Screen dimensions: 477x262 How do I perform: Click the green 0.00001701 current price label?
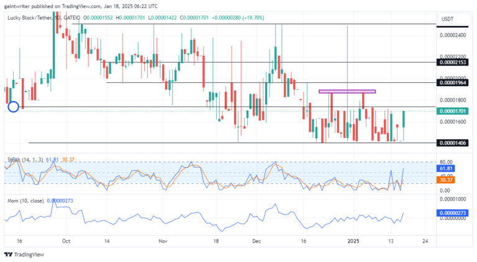[x=452, y=111]
